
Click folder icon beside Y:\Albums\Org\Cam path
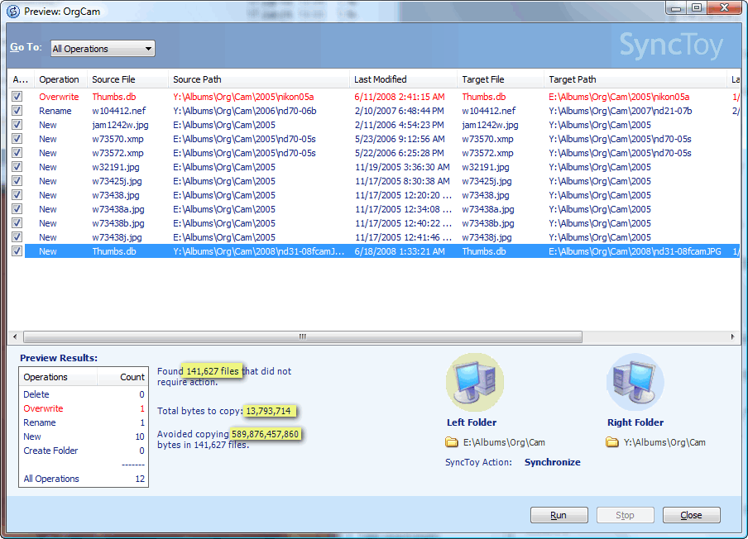click(612, 442)
